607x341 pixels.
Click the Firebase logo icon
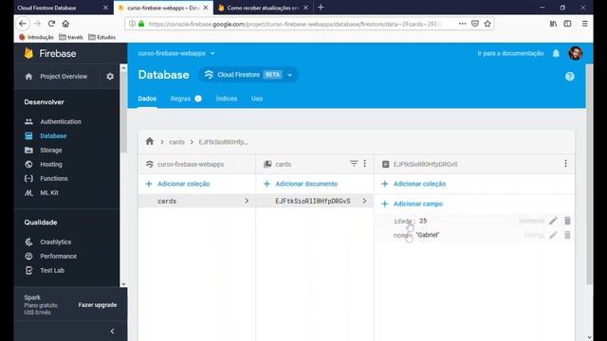click(28, 53)
